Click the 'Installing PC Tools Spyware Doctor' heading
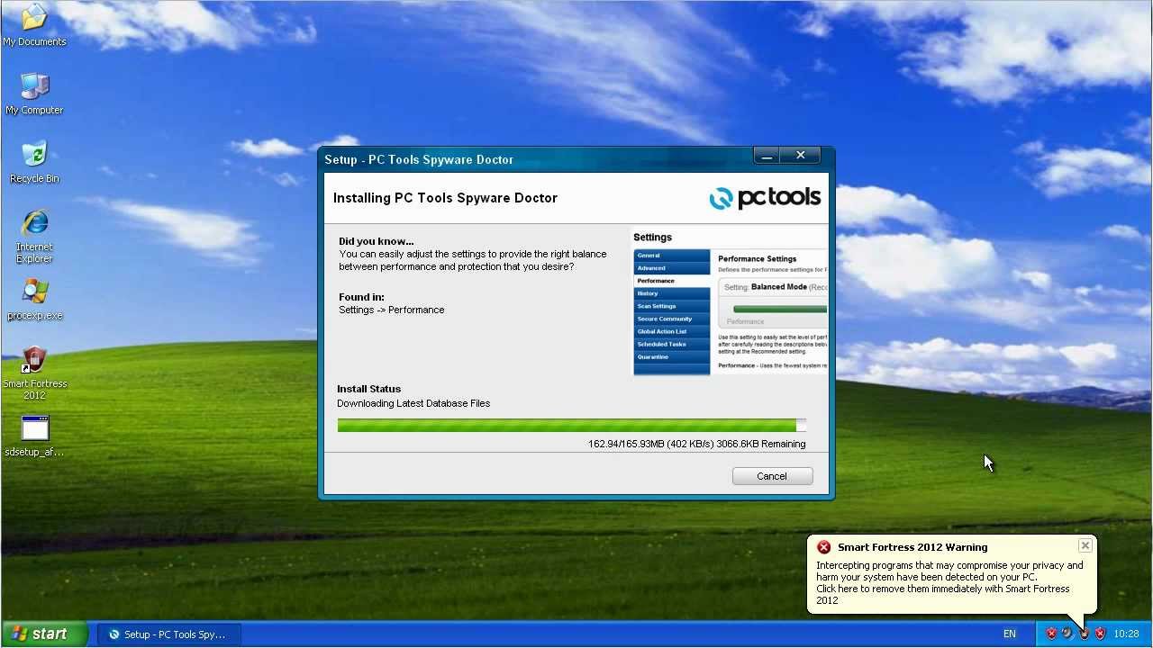 (445, 198)
